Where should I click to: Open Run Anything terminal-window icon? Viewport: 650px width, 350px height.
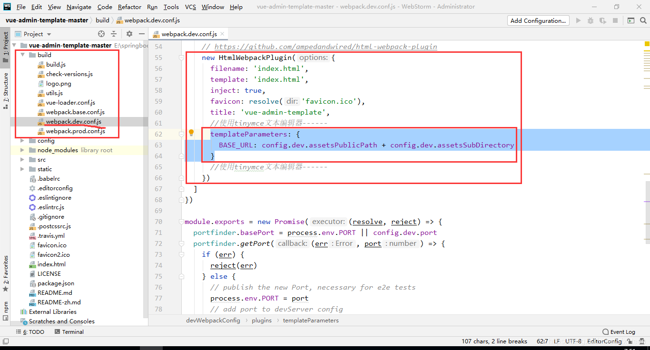pos(631,20)
